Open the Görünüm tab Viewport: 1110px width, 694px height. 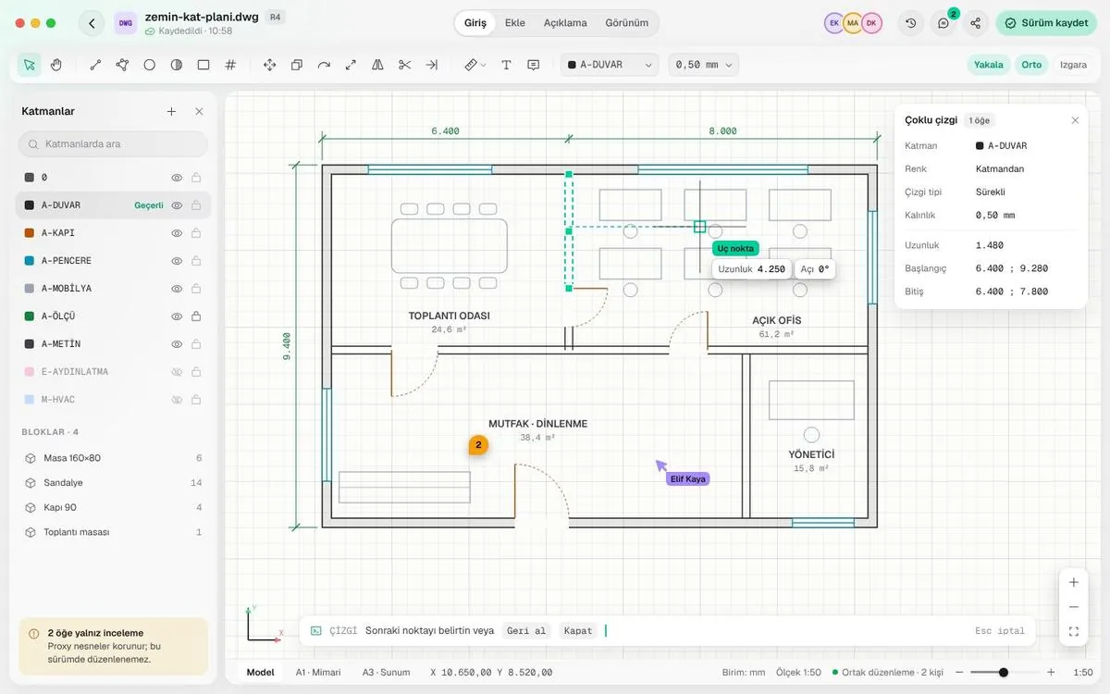[x=626, y=23]
